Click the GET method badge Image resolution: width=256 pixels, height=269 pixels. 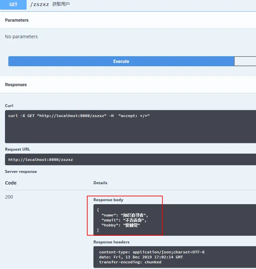point(13,4)
